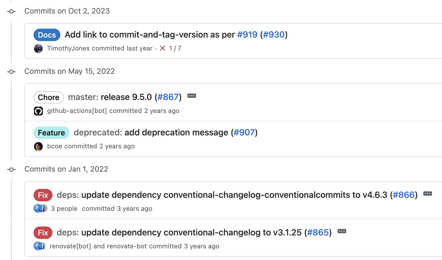Open pull request #867 link
This screenshot has height=260, width=442.
pyautogui.click(x=168, y=97)
